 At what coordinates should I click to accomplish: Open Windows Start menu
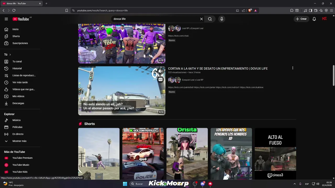click(x=125, y=184)
